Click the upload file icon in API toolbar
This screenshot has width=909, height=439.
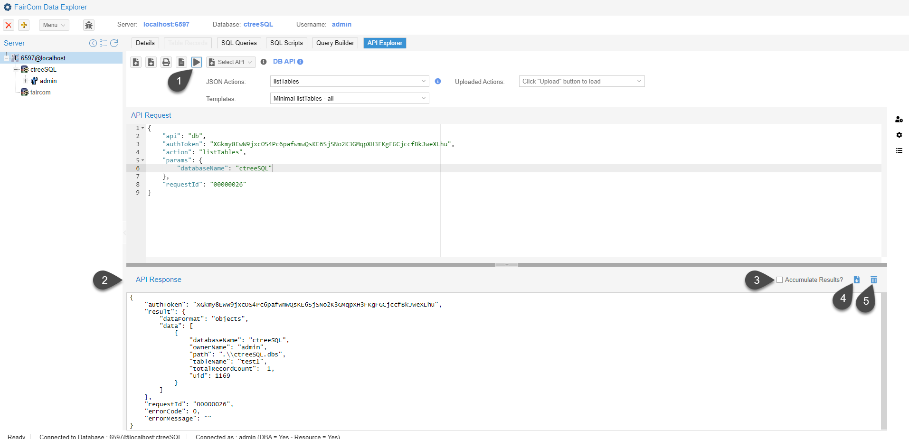pyautogui.click(x=136, y=62)
